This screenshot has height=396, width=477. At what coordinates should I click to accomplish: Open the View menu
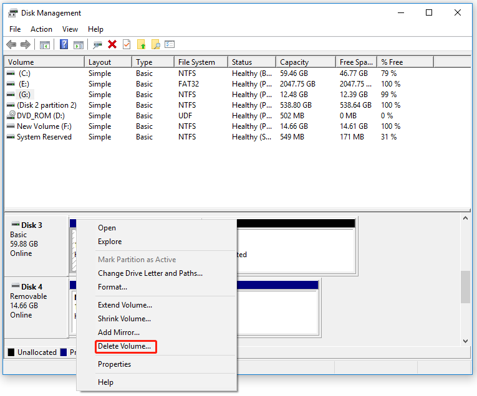pos(70,29)
